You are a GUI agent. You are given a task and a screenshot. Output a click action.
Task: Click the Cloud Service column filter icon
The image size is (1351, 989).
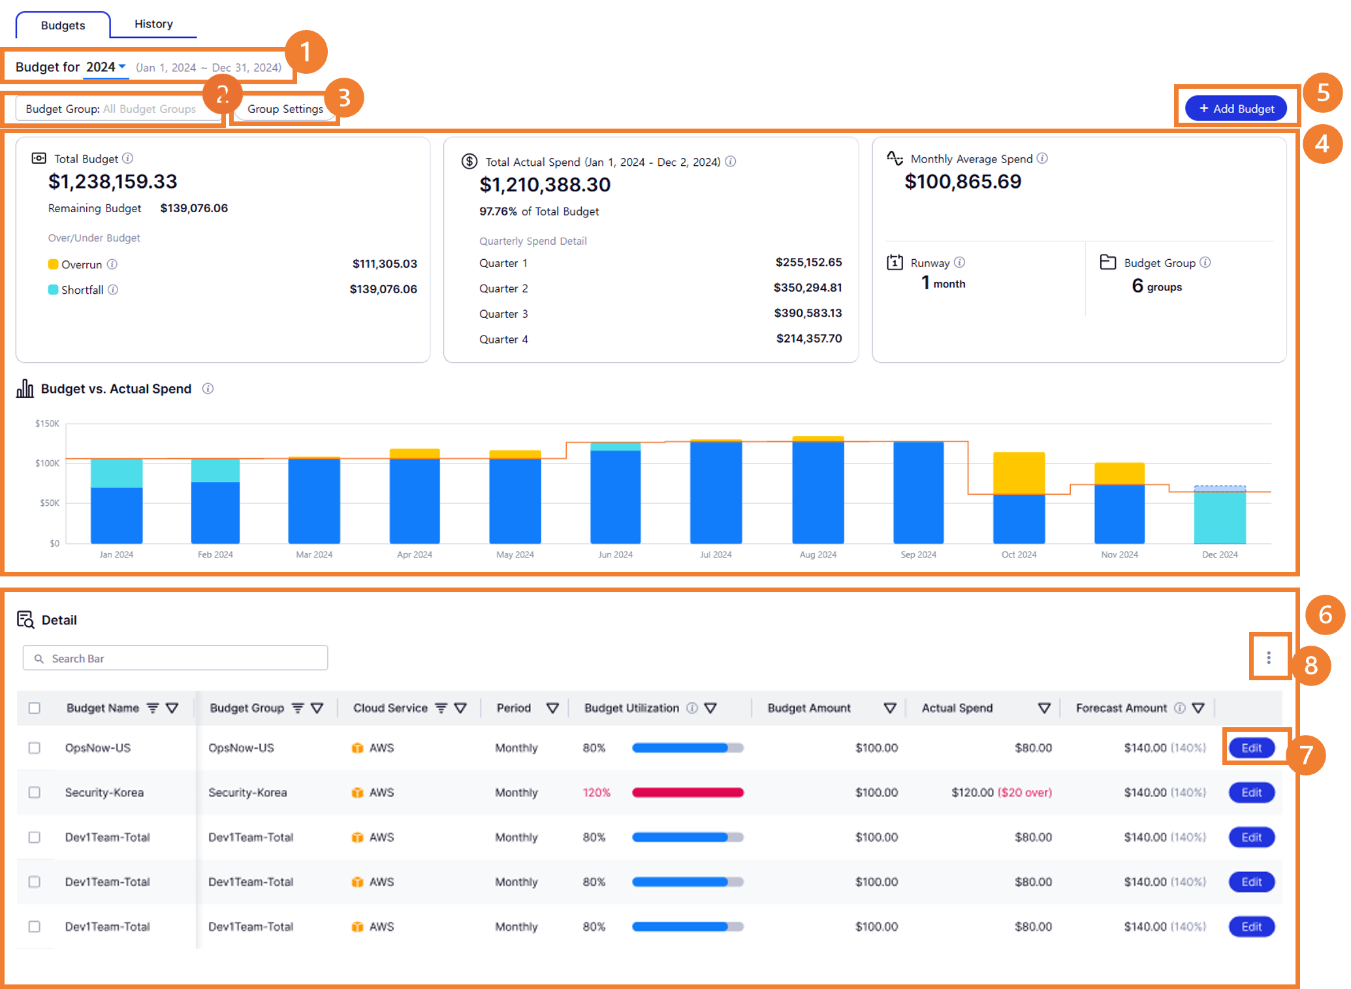coord(441,708)
